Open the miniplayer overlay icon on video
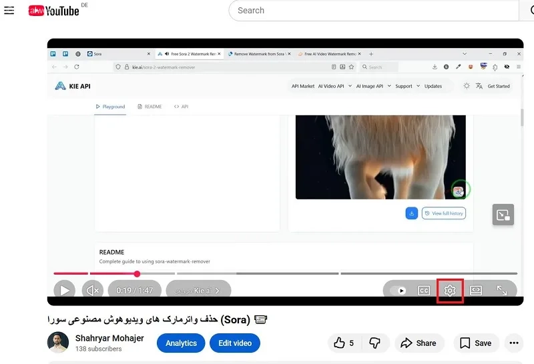 503,215
